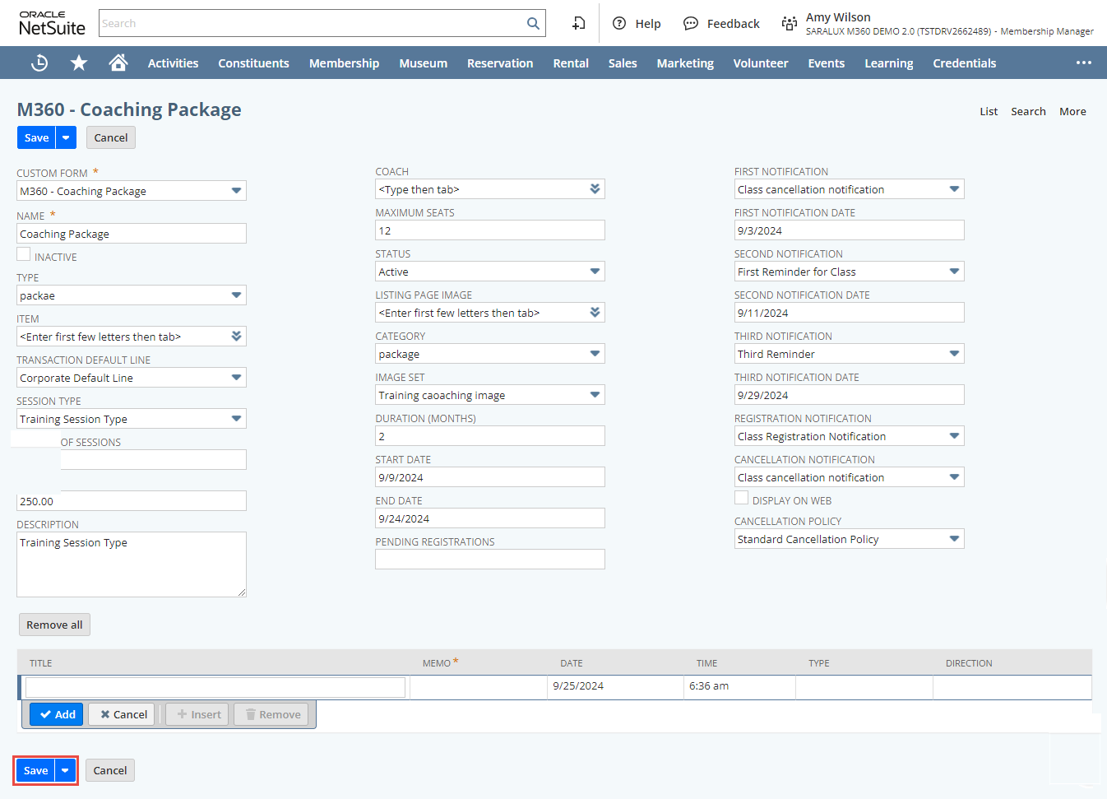Screen dimensions: 1107x799
Task: Open the Coach field selector arrows
Action: point(595,189)
